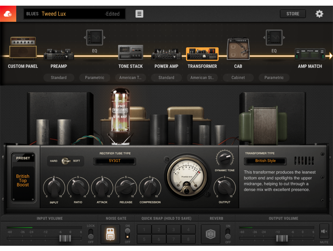The image size is (333, 251).
Task: Open settings with the gear icon
Action: point(320,14)
